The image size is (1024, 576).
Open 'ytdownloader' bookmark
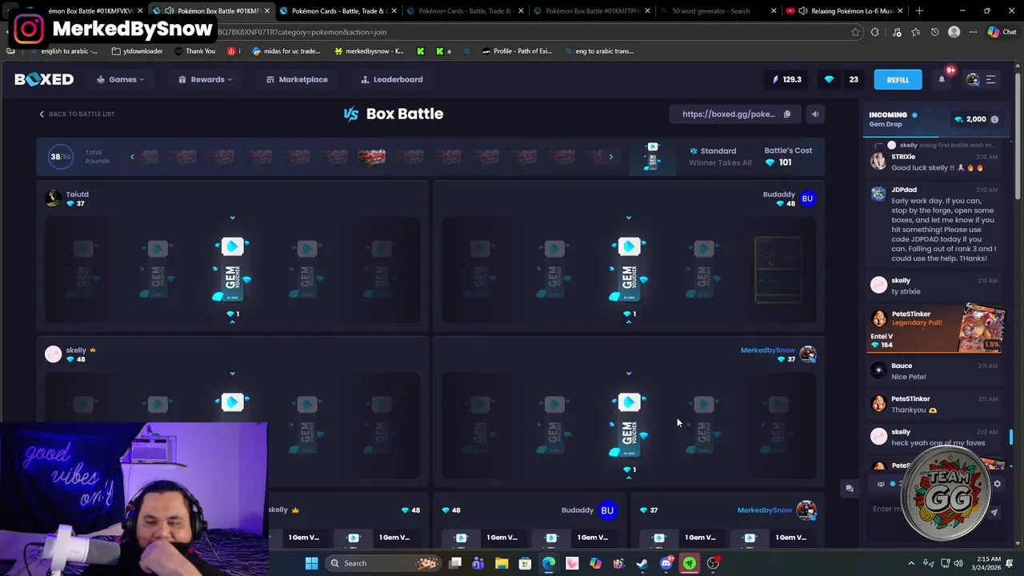tap(138, 51)
